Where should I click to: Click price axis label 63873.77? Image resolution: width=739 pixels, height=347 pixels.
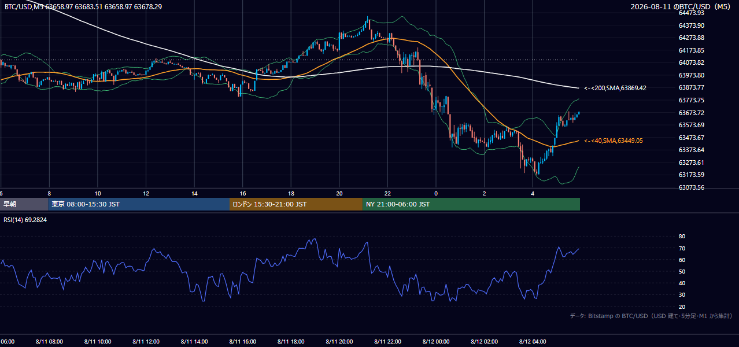[x=691, y=87]
